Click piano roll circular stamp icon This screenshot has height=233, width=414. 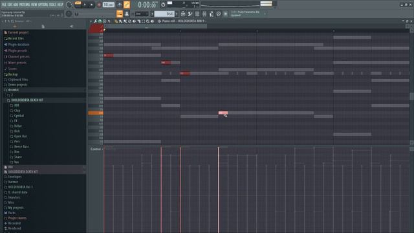coord(105,21)
